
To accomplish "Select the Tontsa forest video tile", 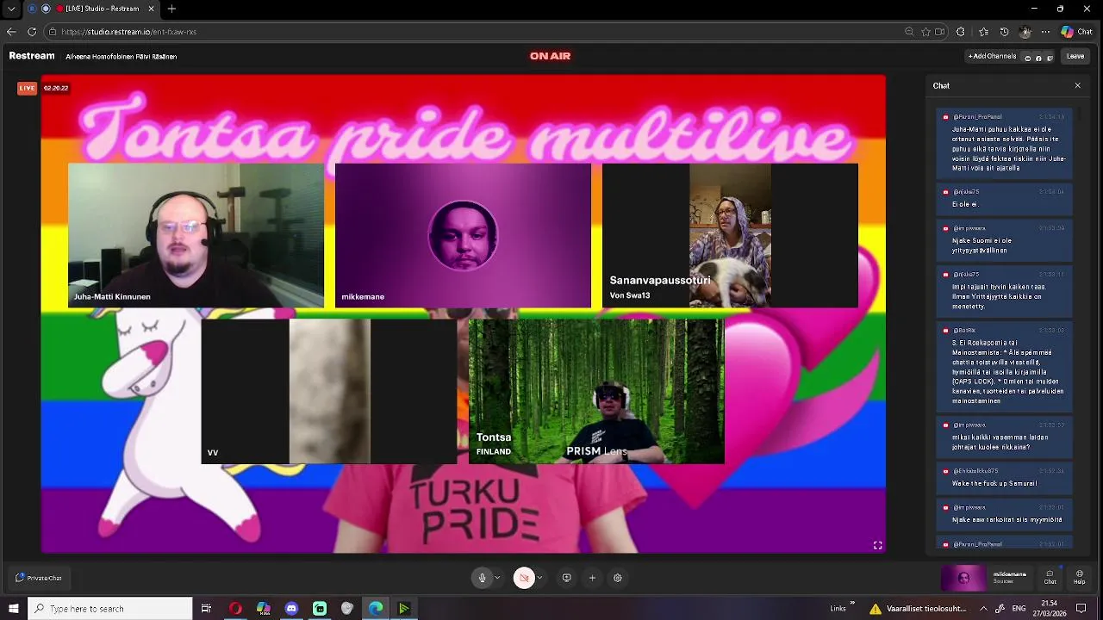I will pyautogui.click(x=596, y=391).
